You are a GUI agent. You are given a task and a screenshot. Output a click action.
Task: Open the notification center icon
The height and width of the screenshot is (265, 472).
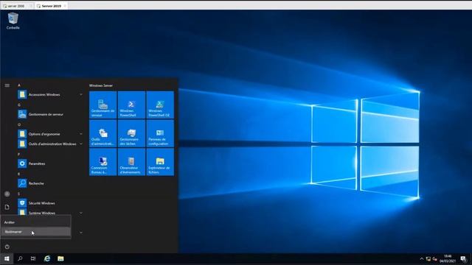point(463,258)
